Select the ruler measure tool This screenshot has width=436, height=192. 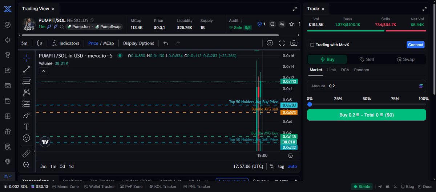point(27,154)
